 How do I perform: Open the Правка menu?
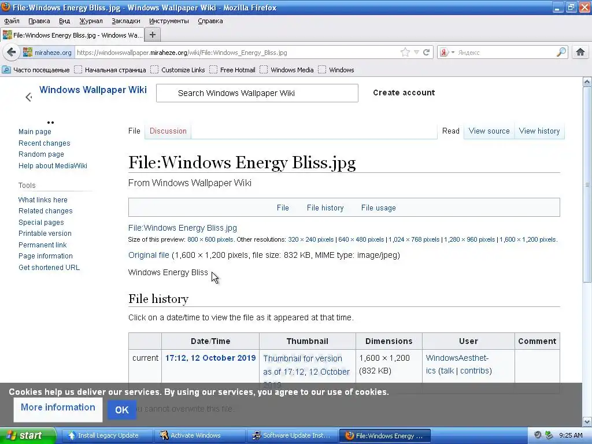[x=39, y=21]
